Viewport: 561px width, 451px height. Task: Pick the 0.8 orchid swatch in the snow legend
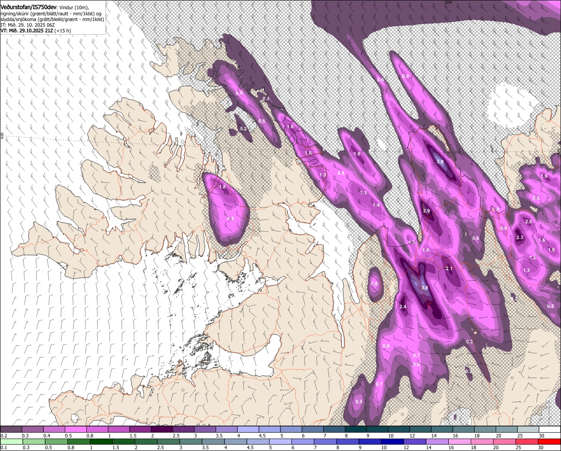97,429
